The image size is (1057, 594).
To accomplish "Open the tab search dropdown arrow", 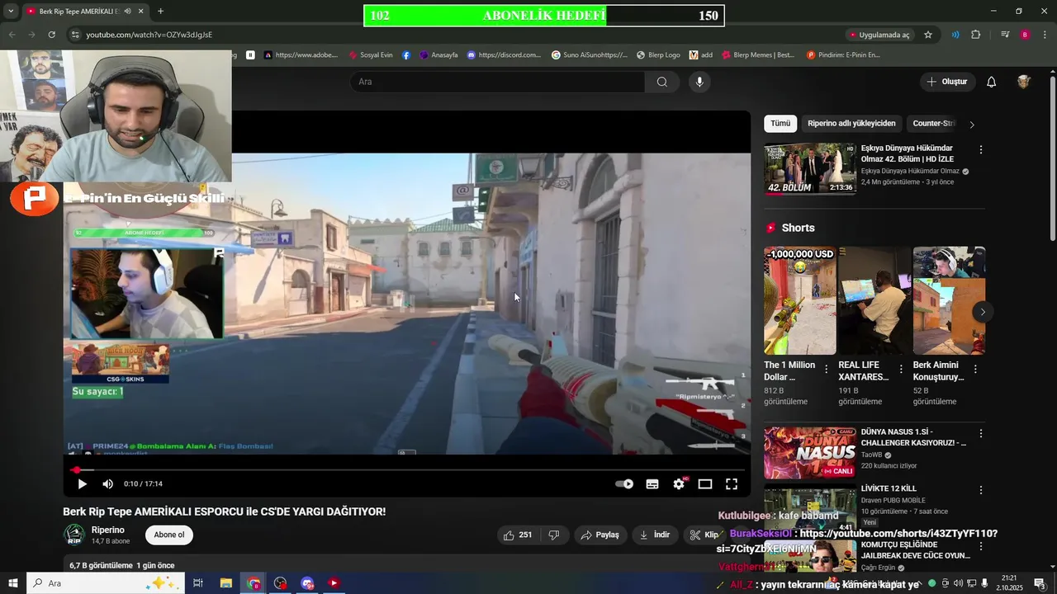I will tap(11, 12).
